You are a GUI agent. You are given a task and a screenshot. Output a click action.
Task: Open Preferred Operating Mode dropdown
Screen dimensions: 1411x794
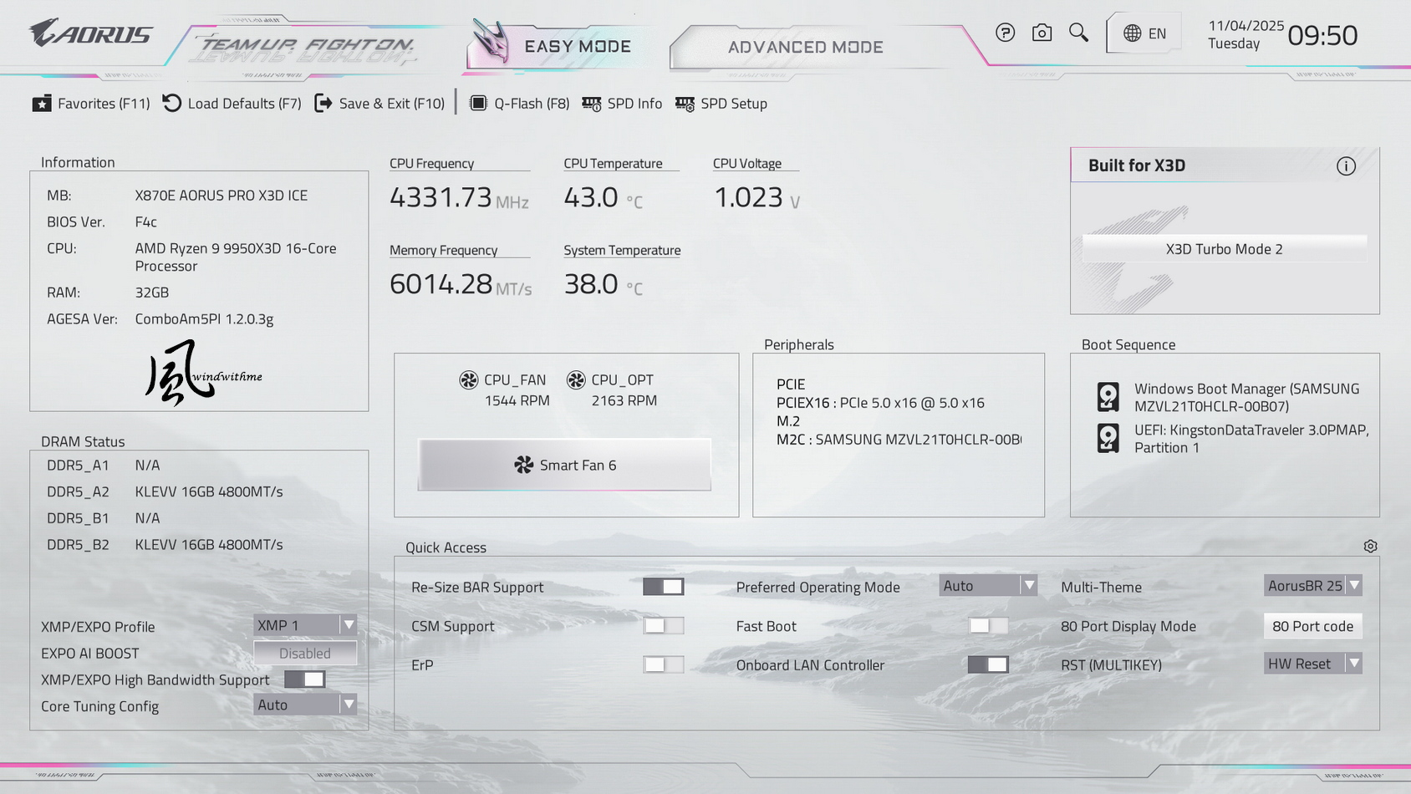(988, 586)
